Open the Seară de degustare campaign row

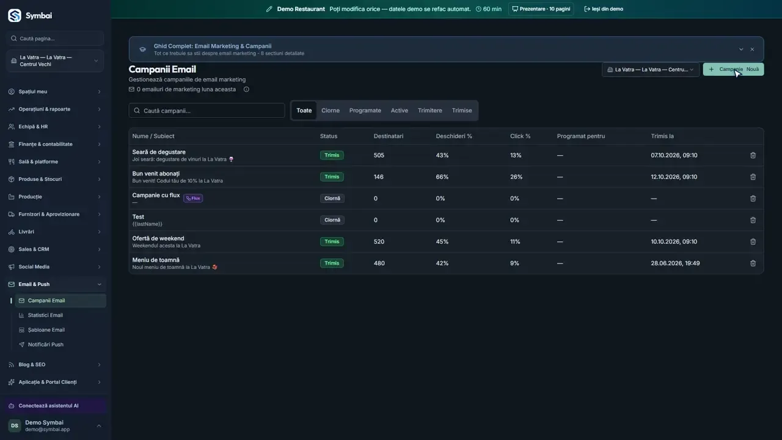tap(446, 155)
